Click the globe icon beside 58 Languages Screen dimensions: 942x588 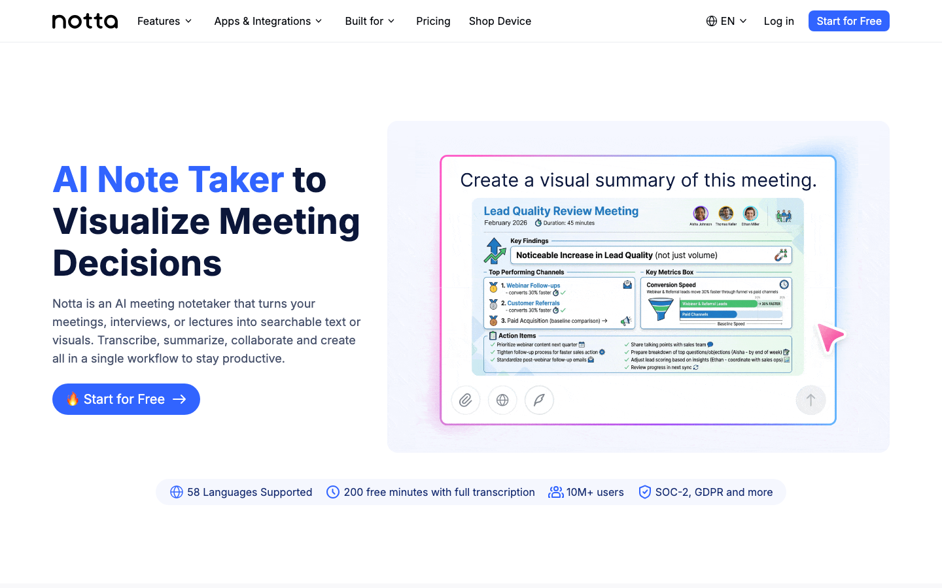coord(177,492)
